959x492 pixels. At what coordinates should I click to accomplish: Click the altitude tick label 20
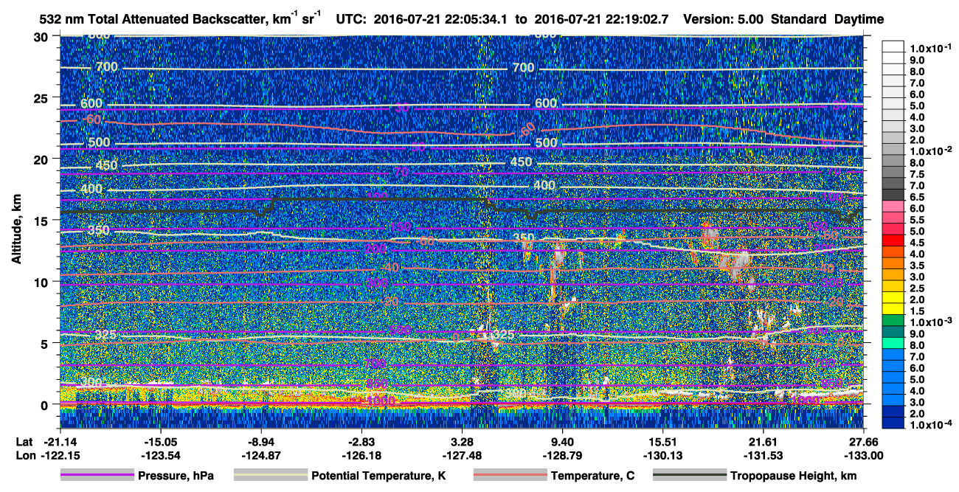click(43, 159)
